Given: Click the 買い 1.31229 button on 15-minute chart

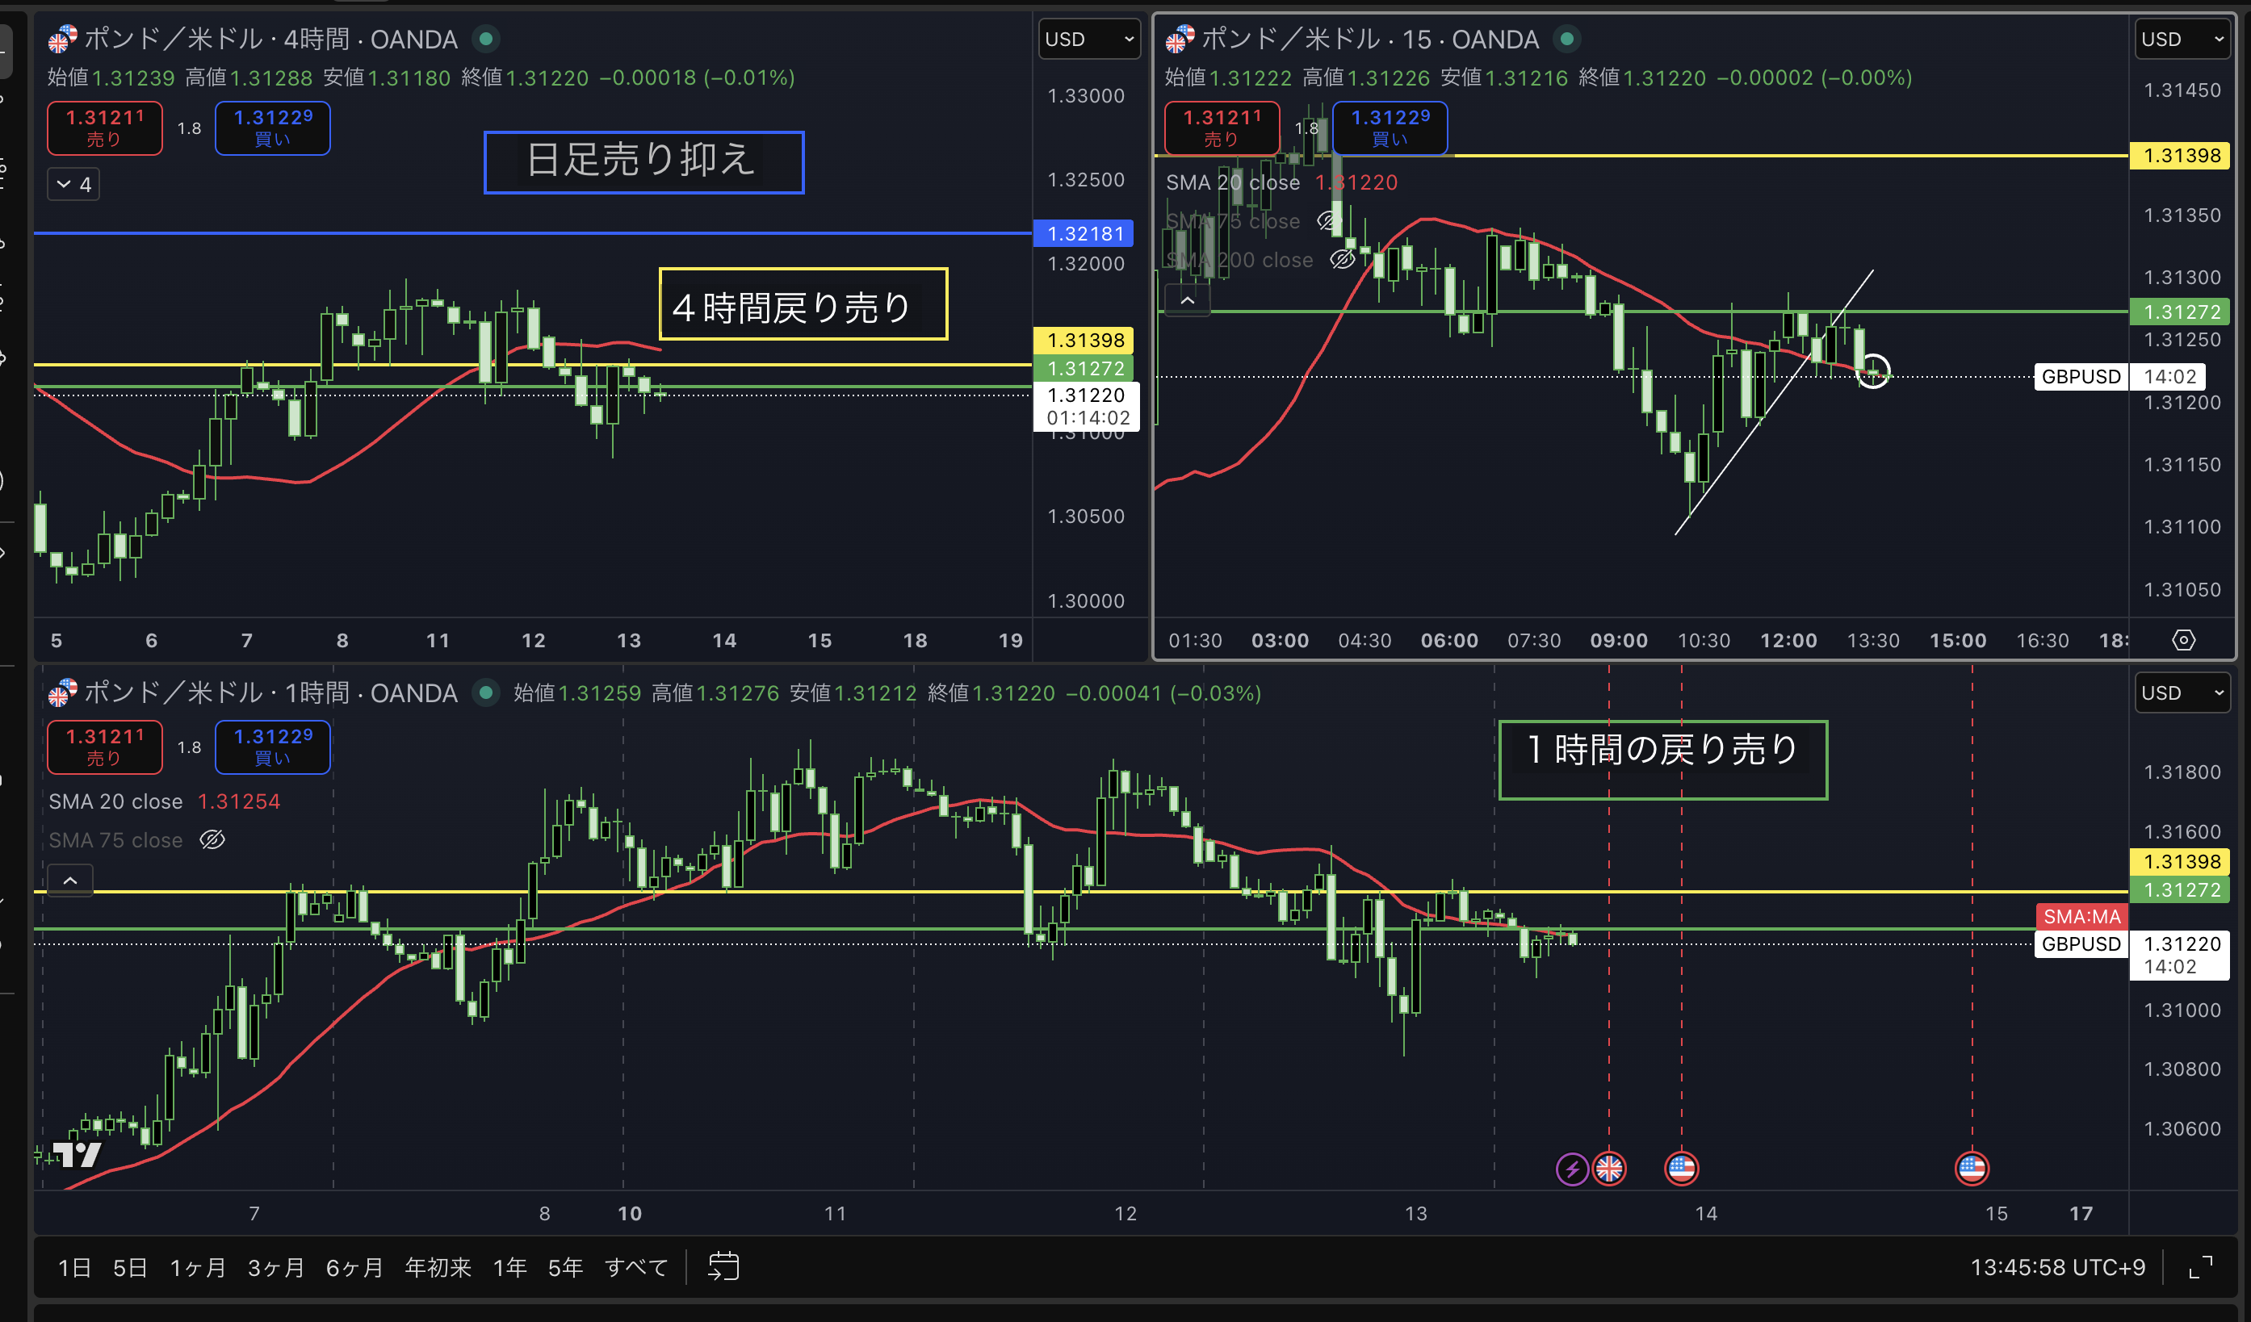Looking at the screenshot, I should [1389, 128].
